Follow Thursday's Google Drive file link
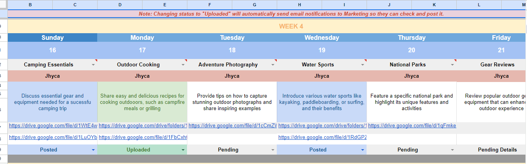This screenshot has height=164, width=527. [x=412, y=126]
